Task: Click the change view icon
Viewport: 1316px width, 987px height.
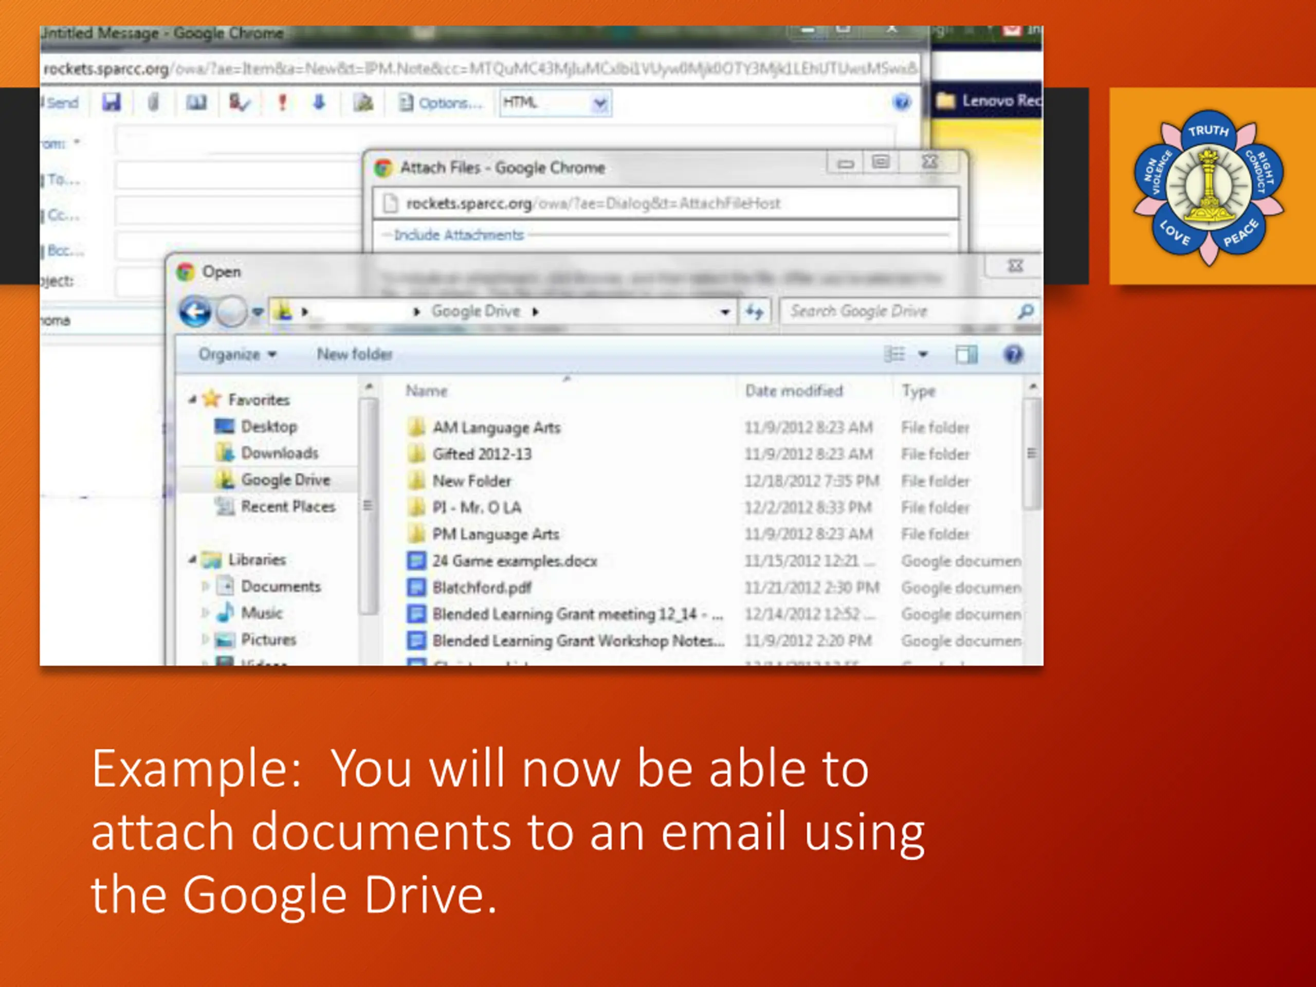Action: tap(894, 355)
